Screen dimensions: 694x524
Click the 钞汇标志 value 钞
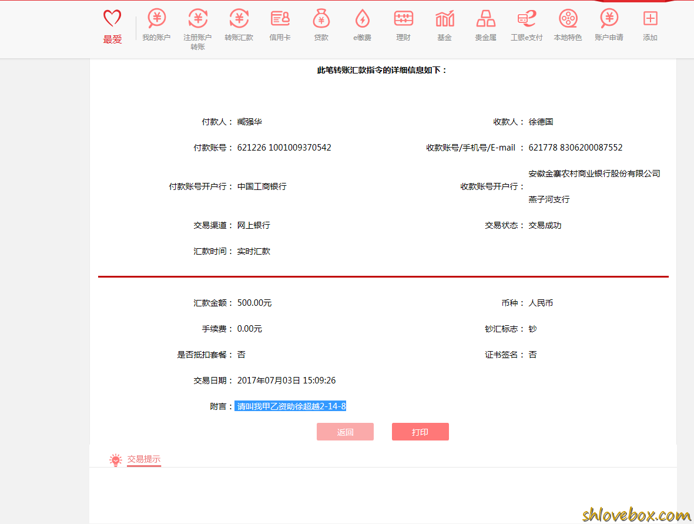point(532,329)
